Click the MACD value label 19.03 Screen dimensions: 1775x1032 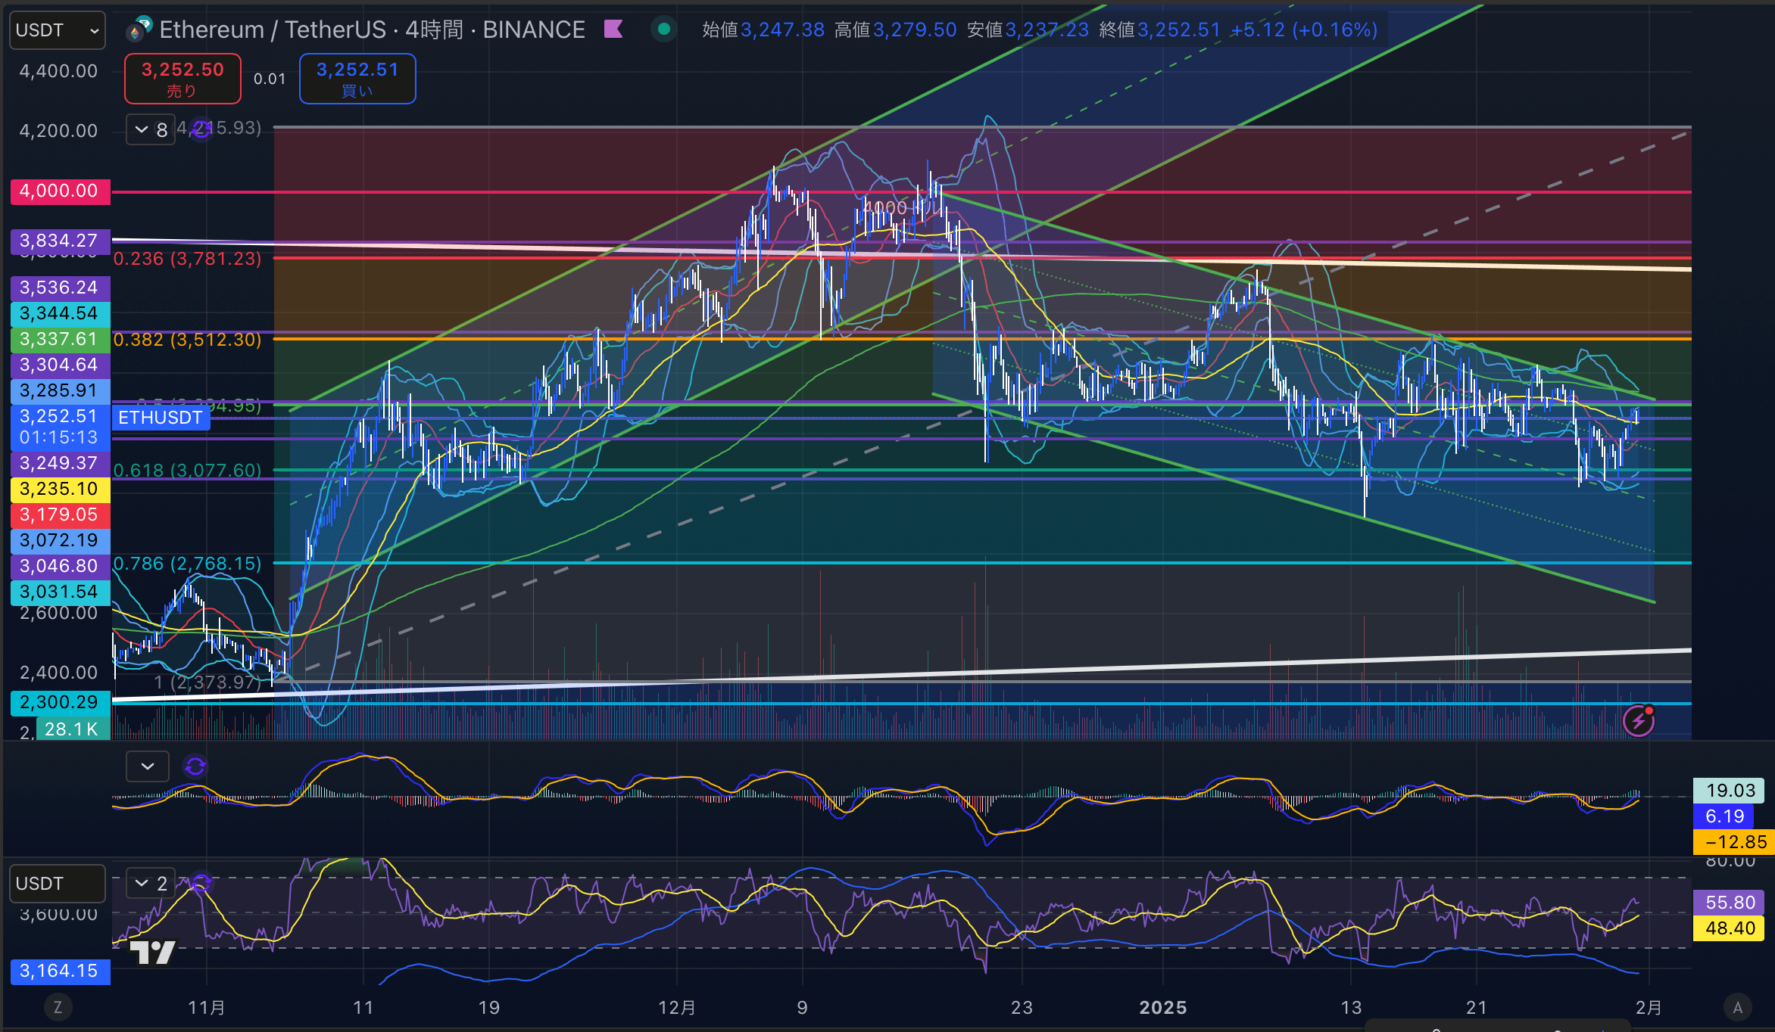pyautogui.click(x=1729, y=791)
